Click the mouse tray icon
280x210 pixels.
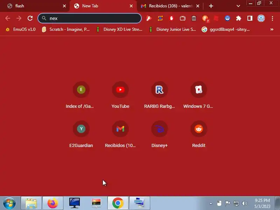[219, 203]
